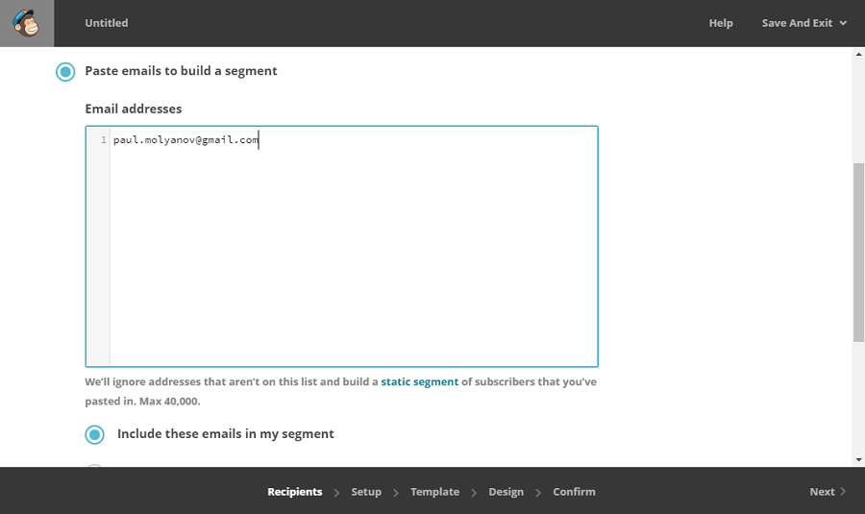Click the chevron arrow beside Next
The height and width of the screenshot is (514, 865).
842,491
